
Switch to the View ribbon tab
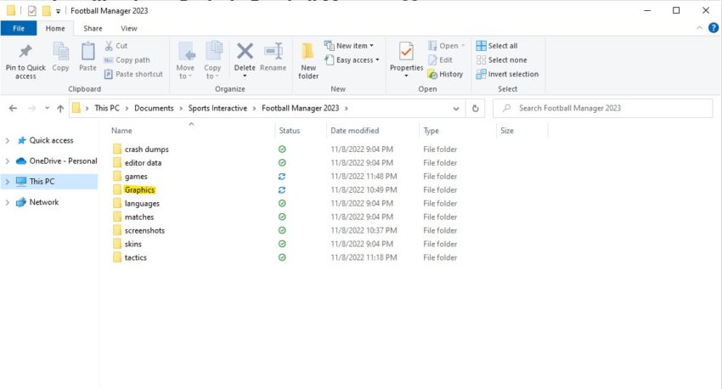tap(128, 28)
